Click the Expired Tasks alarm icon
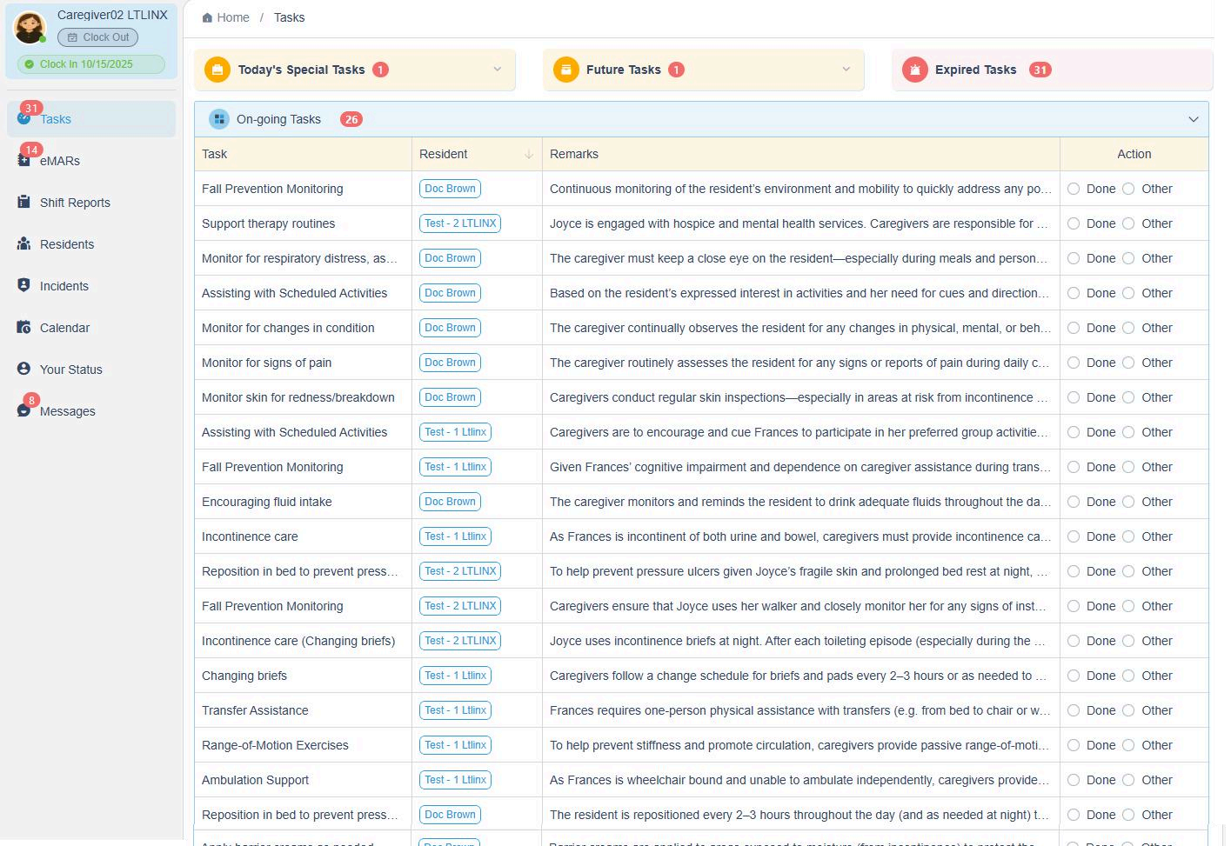1231x846 pixels. (x=914, y=70)
